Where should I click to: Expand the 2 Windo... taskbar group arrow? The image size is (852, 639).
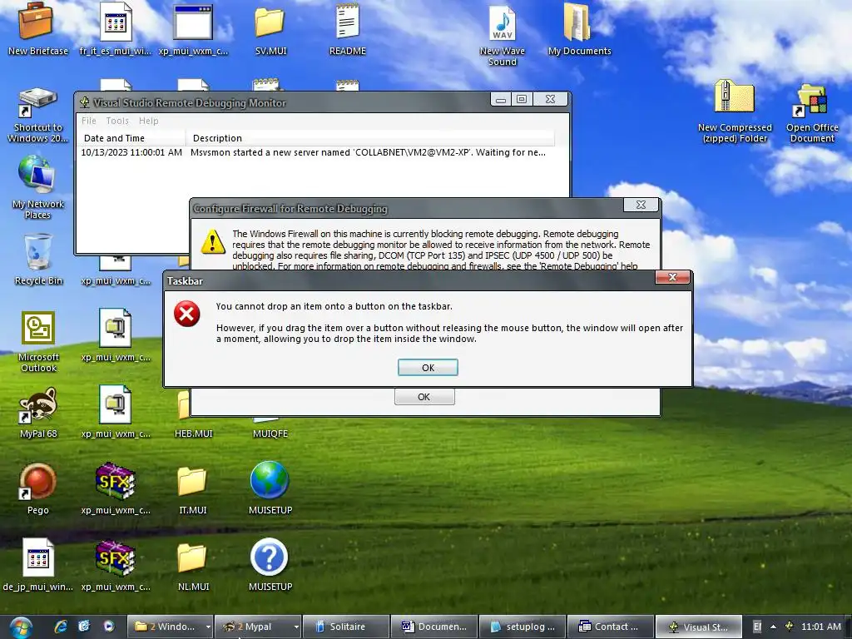(208, 627)
